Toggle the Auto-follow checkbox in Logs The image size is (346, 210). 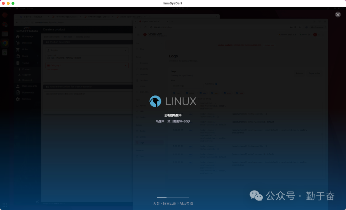click(x=217, y=84)
